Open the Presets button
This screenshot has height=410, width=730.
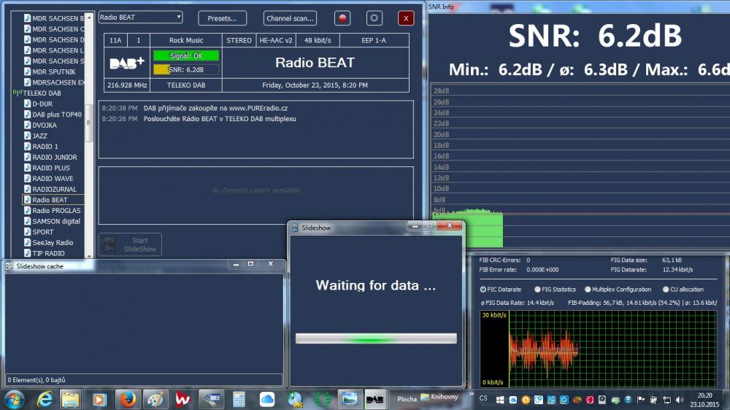click(222, 18)
